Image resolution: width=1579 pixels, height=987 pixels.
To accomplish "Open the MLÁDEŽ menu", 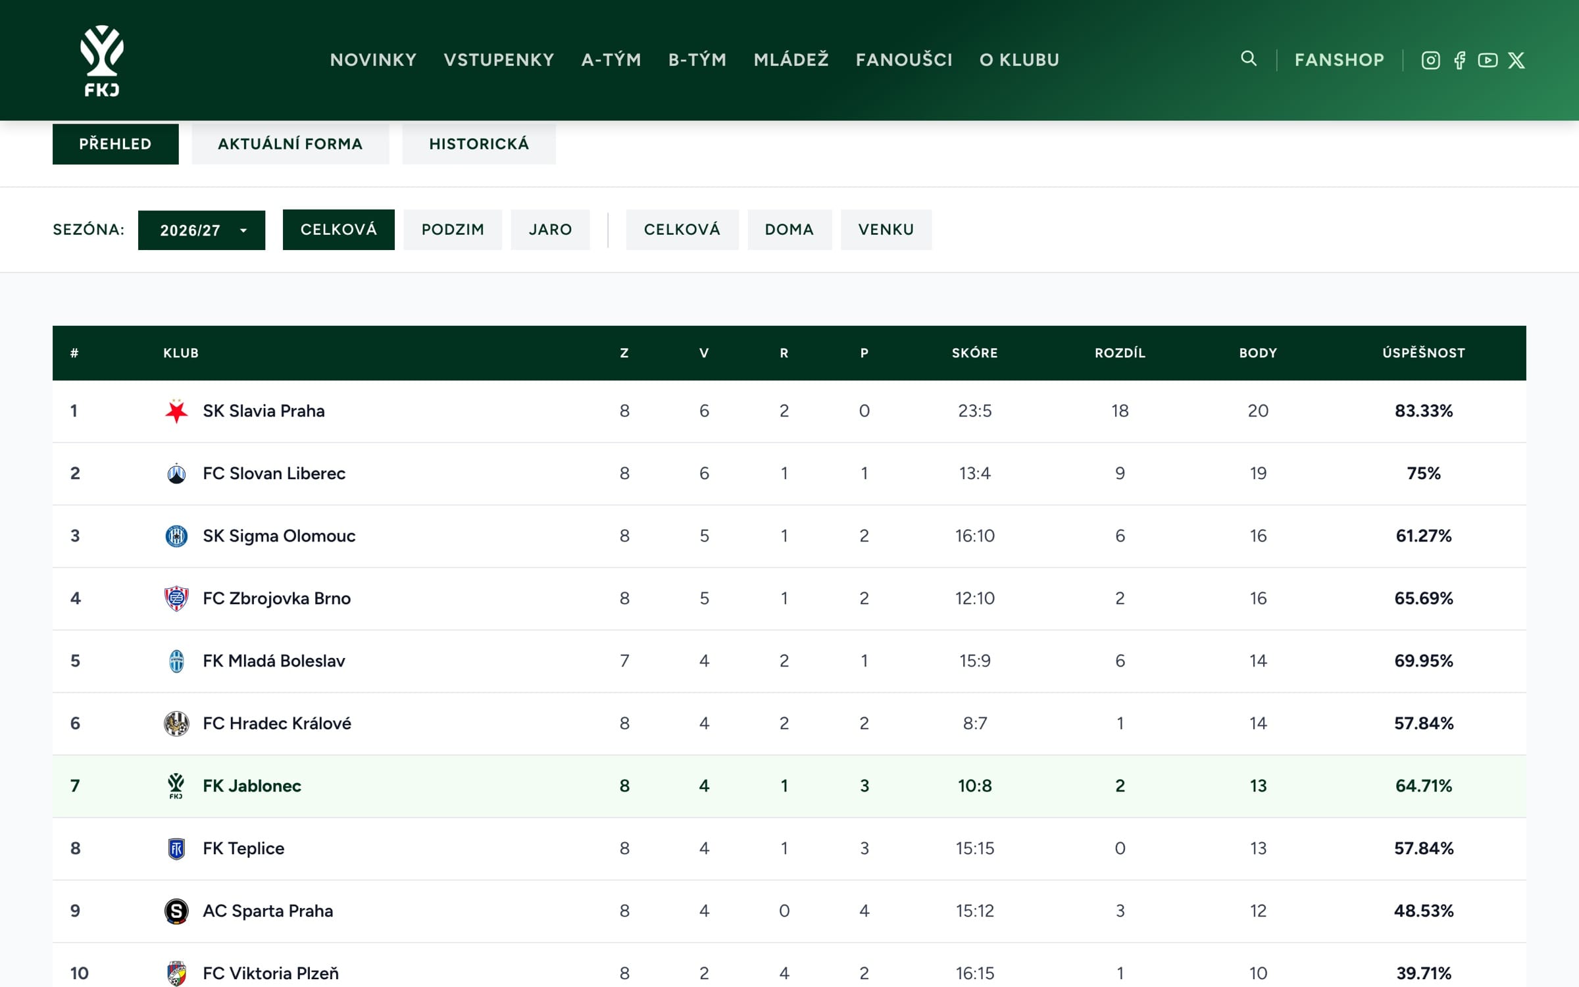I will click(x=791, y=60).
